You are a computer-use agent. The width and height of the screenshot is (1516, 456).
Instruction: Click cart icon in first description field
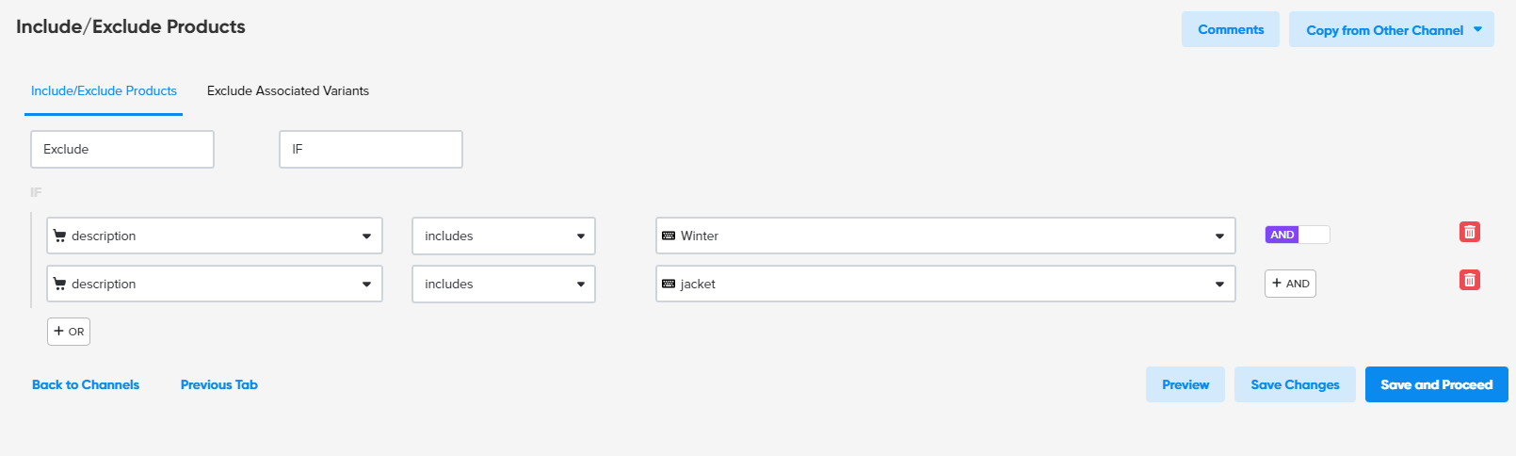pos(60,236)
